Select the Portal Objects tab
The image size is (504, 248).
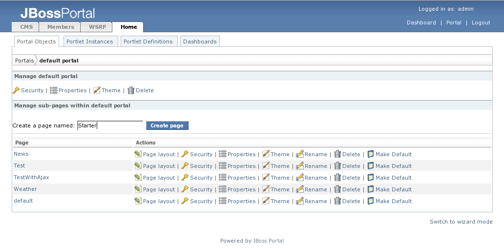pos(36,41)
